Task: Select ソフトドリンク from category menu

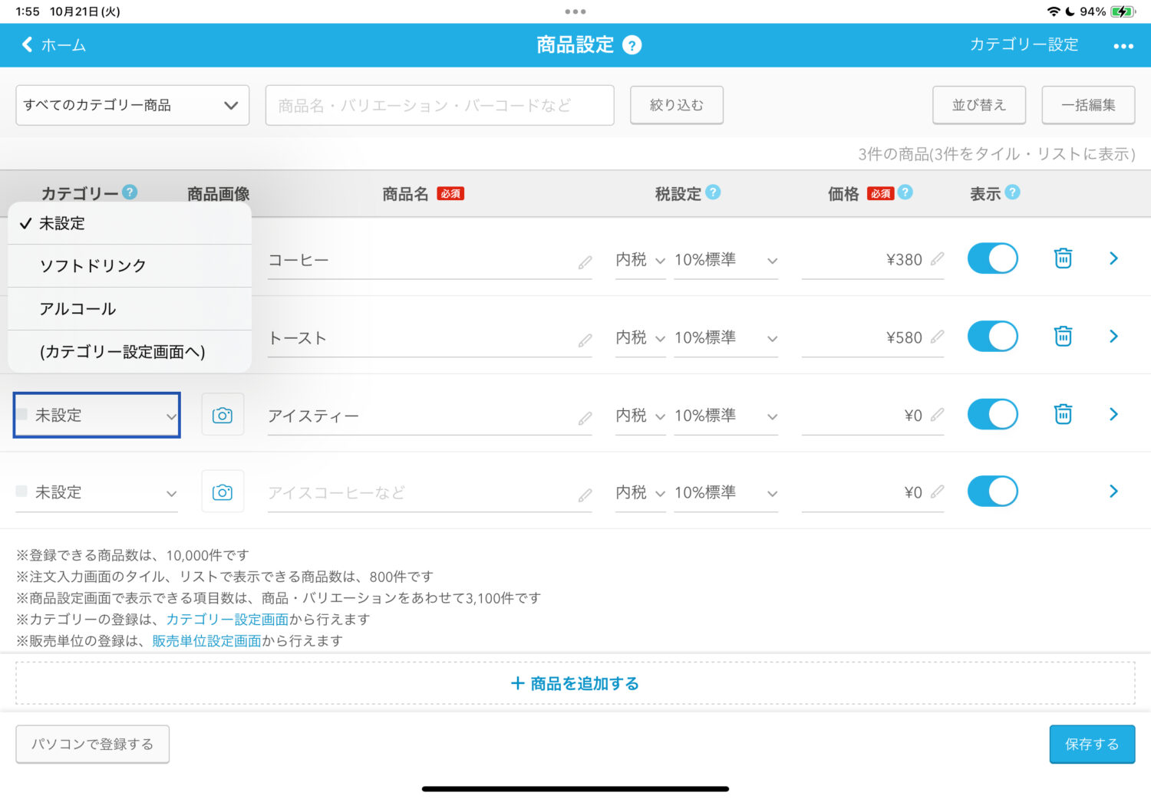Action: (x=93, y=266)
